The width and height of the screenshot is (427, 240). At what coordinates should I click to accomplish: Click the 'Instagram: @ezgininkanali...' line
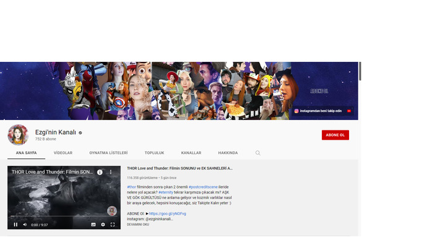click(150, 219)
